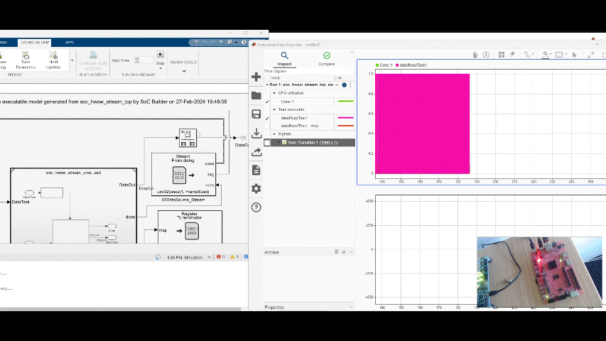The width and height of the screenshot is (606, 341).
Task: Switch to the Compare tab
Action: [x=326, y=58]
